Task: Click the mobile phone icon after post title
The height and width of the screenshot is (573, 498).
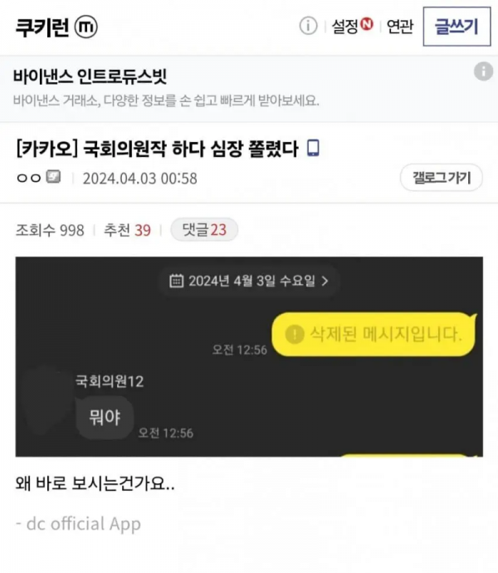Action: point(313,148)
